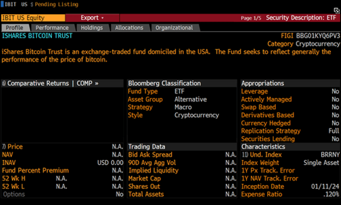Click the Index Weight value Single Asset

click(x=321, y=163)
